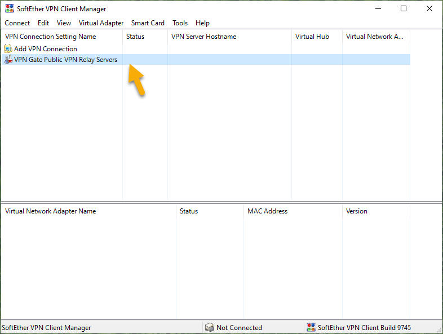Image resolution: width=443 pixels, height=334 pixels.
Task: Open the Help menu
Action: [202, 23]
